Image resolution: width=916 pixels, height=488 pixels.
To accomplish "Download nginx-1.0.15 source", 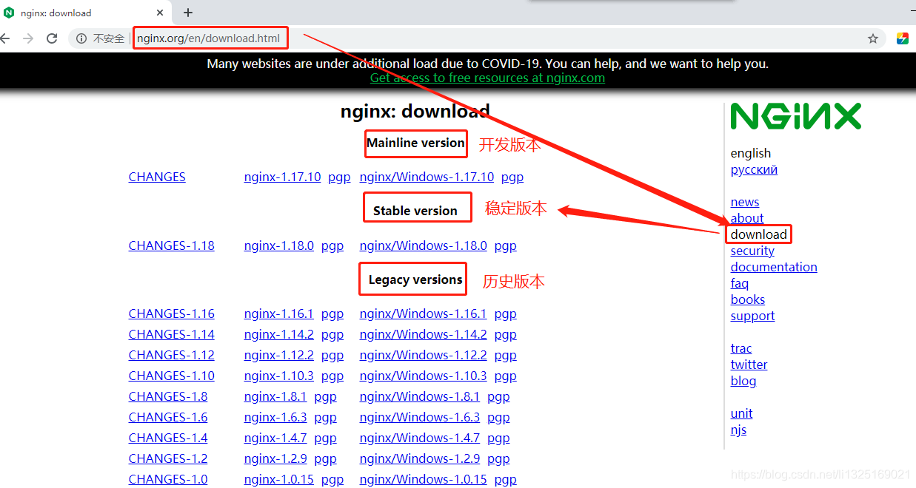I will click(x=279, y=479).
